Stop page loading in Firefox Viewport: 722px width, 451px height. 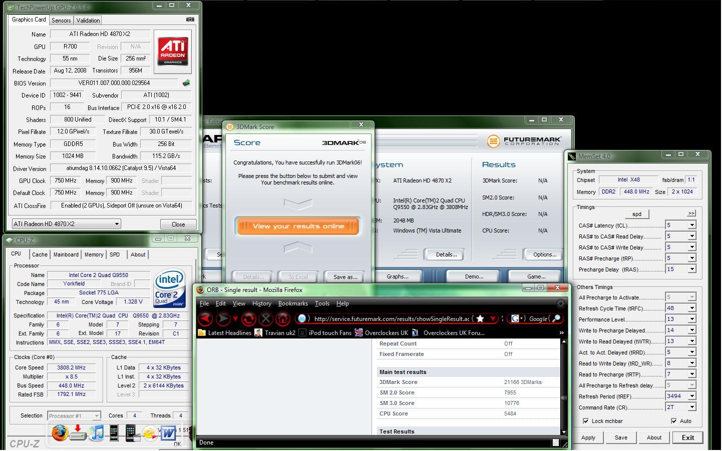(266, 318)
